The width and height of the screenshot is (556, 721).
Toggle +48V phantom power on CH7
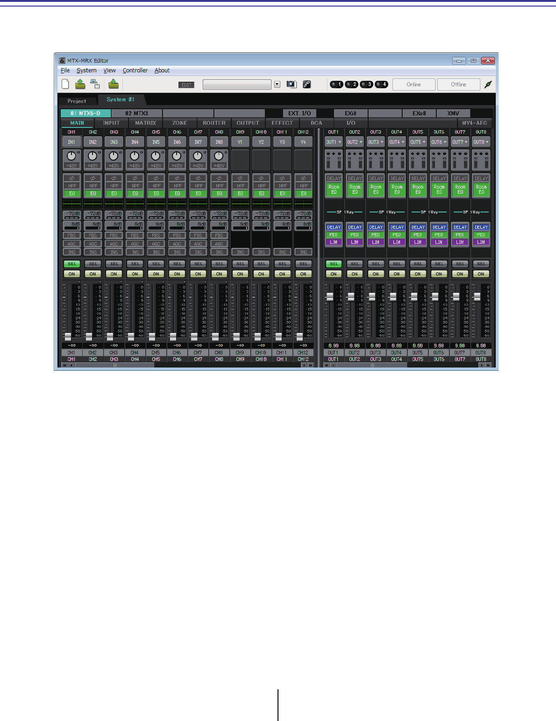pos(198,166)
